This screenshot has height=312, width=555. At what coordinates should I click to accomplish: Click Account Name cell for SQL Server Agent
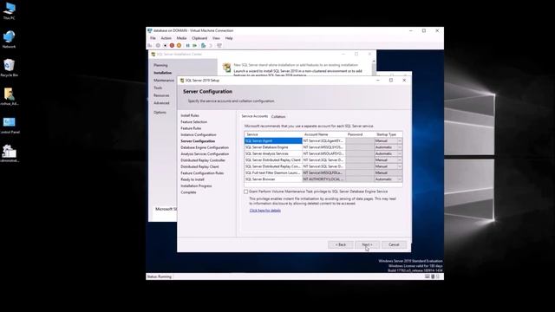[323, 140]
